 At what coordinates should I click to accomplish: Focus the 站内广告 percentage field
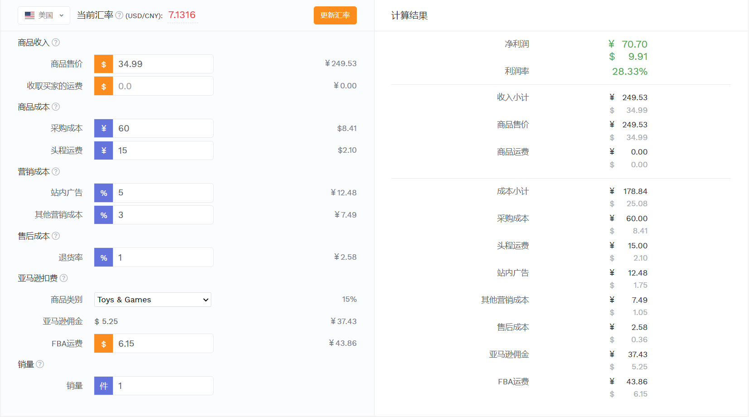point(163,193)
